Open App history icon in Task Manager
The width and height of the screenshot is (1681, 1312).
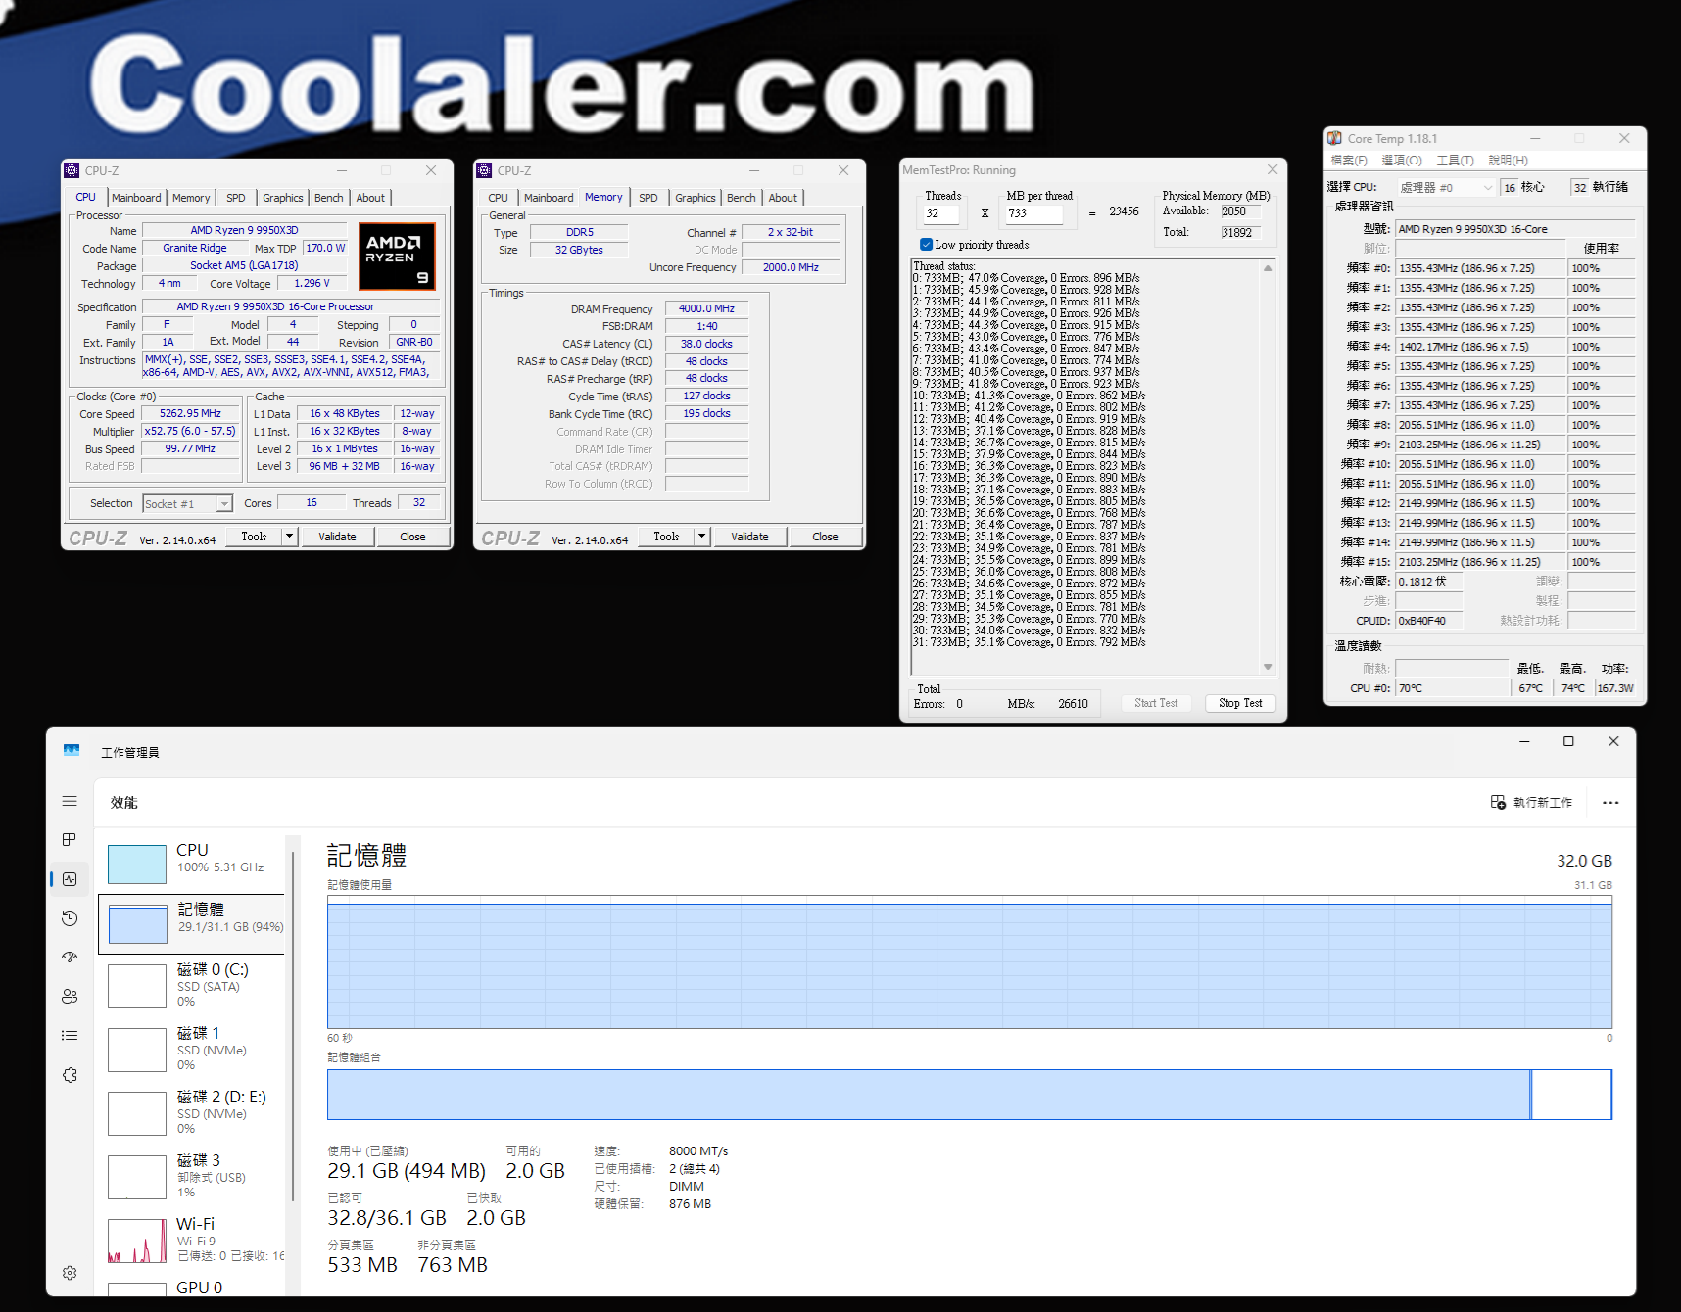70,918
